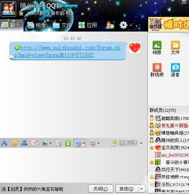This screenshot has height=194, width=189.
Task: Select member jay_bo
Action: click(169, 155)
